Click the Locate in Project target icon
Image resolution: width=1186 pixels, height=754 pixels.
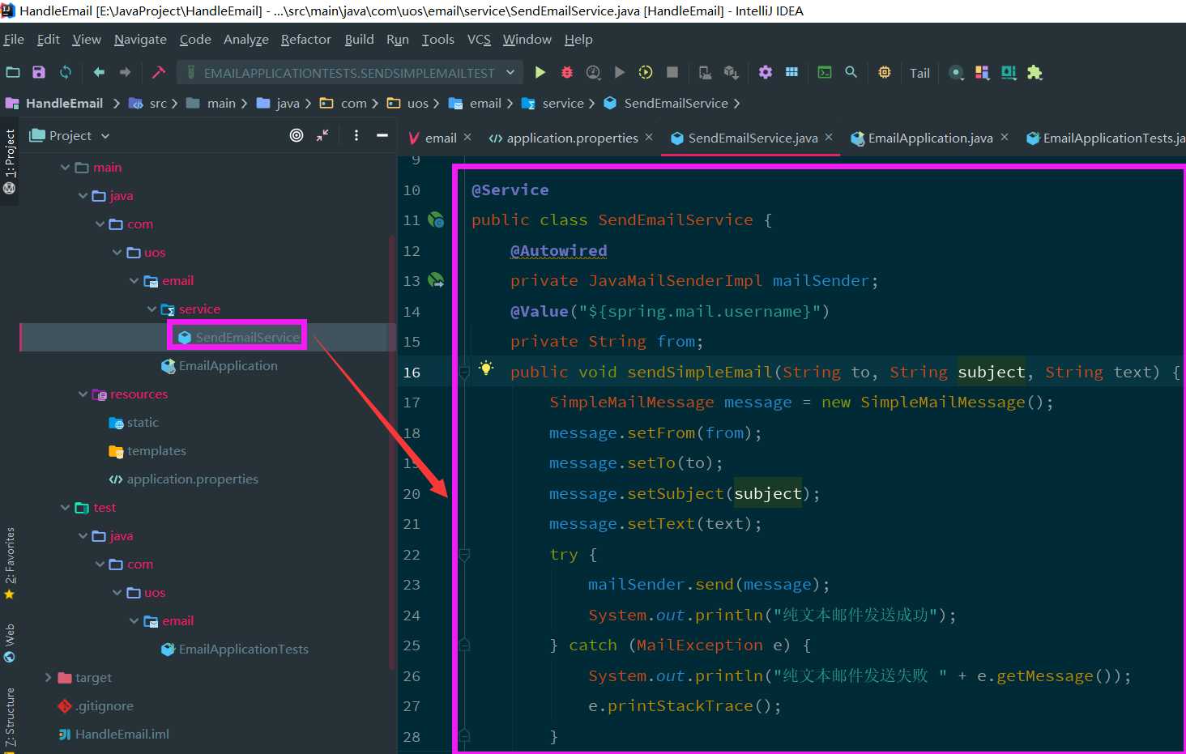(296, 135)
